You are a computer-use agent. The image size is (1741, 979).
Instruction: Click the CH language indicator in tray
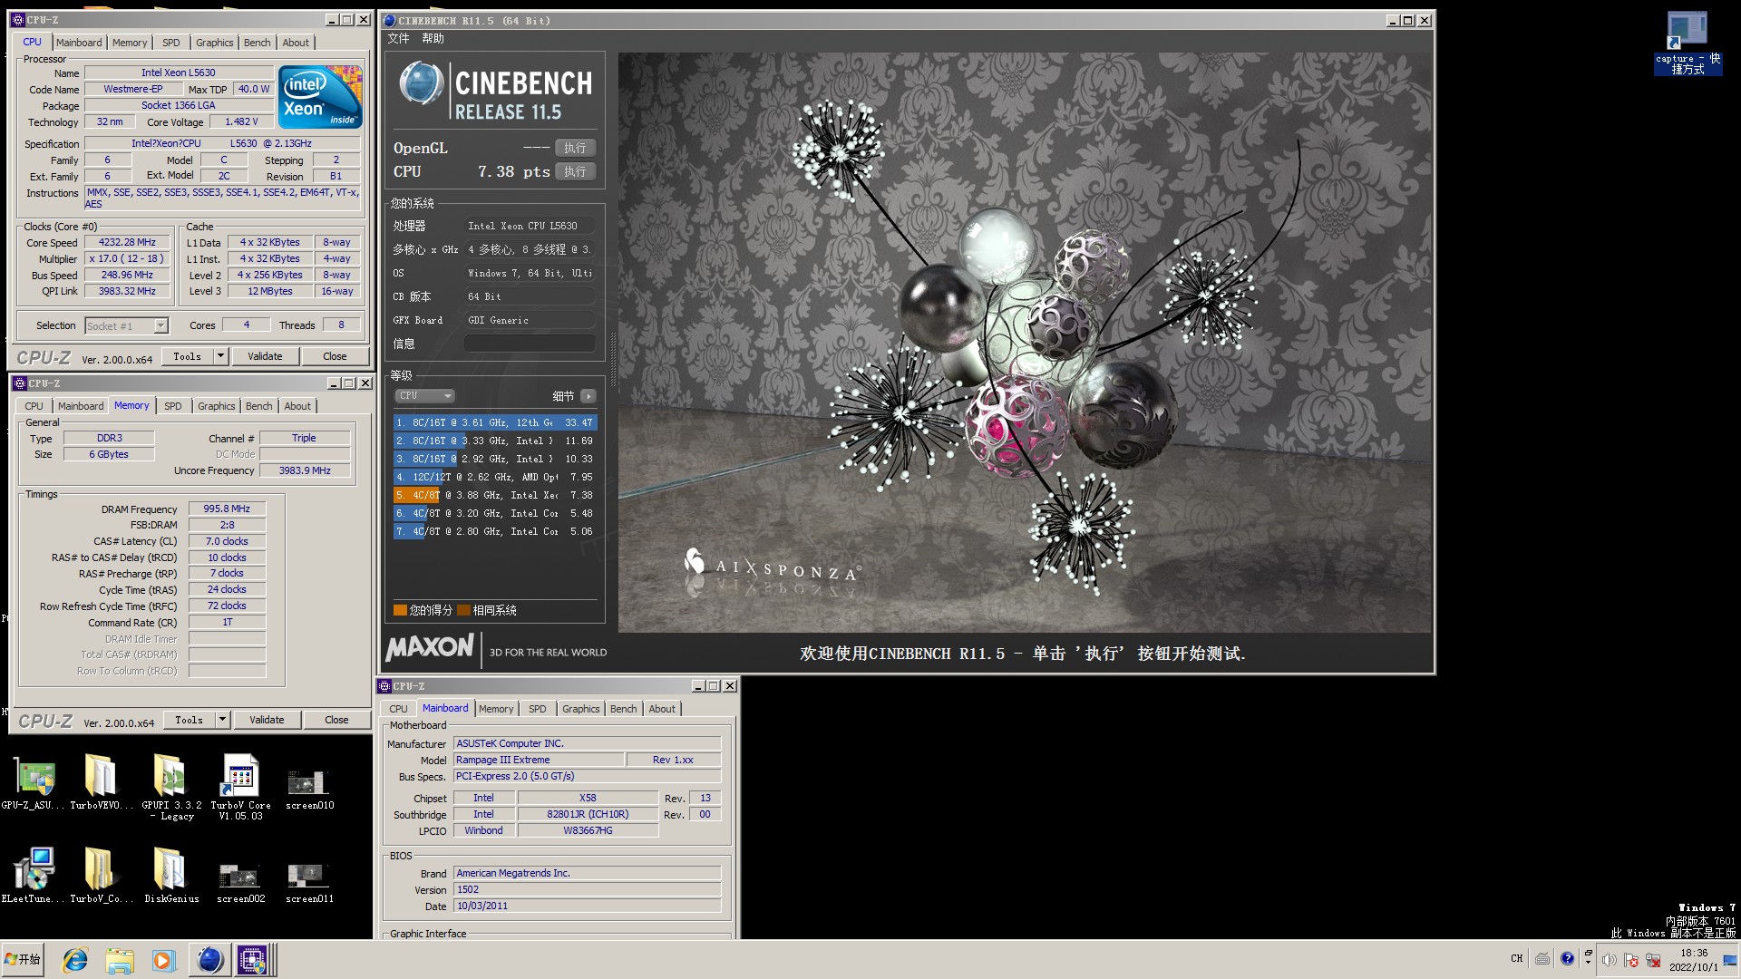[x=1516, y=958]
